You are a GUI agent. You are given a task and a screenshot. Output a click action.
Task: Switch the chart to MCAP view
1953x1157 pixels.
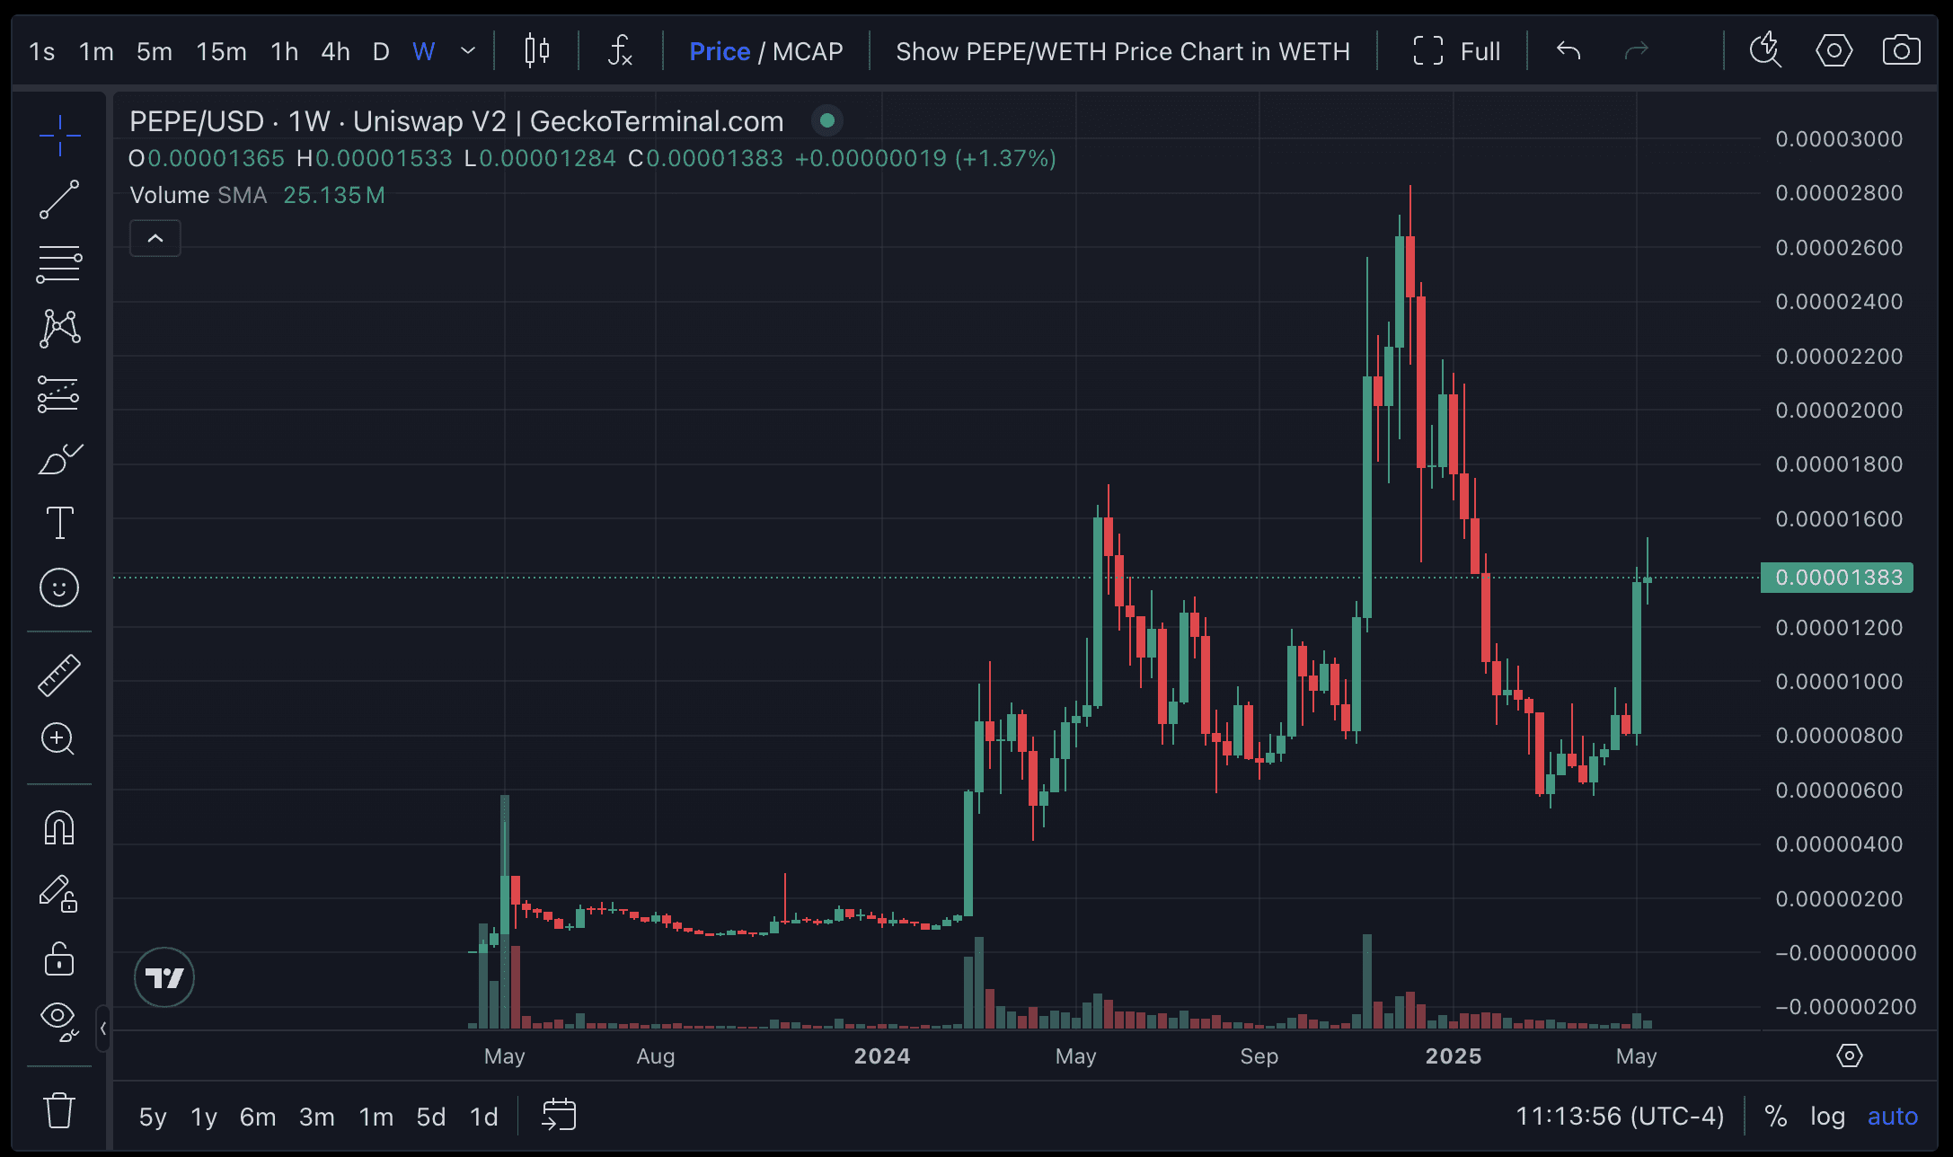[x=807, y=51]
